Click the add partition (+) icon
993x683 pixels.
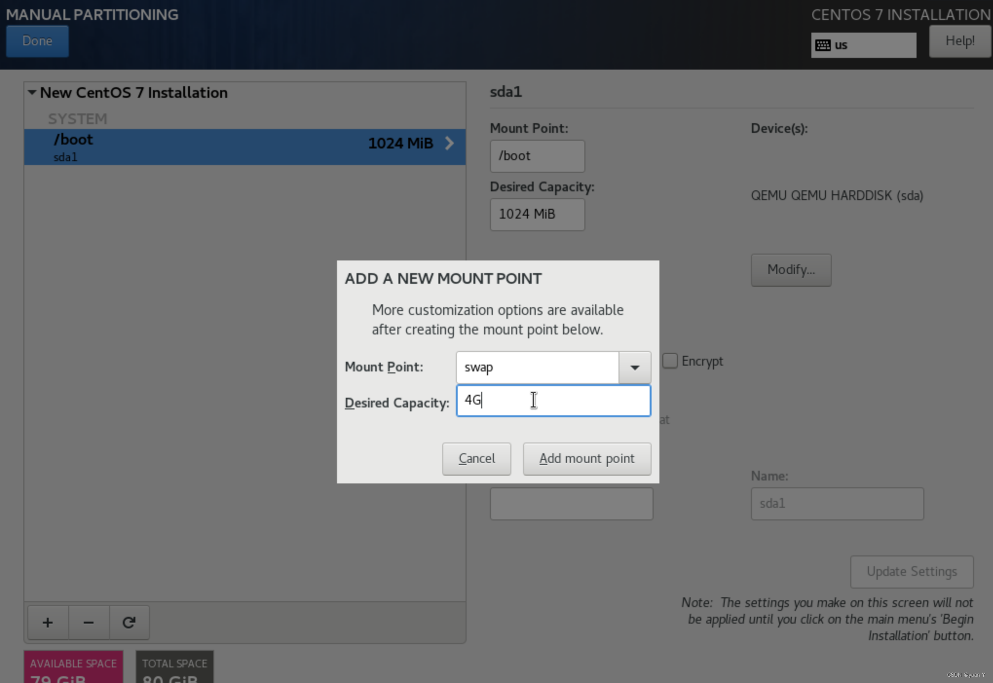pyautogui.click(x=48, y=623)
